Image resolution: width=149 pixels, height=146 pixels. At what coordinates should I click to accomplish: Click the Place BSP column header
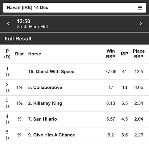(139, 54)
